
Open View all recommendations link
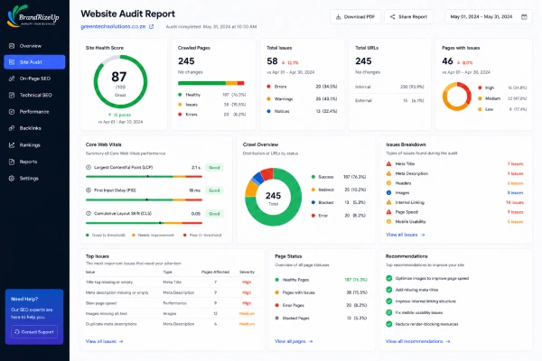[x=418, y=341]
